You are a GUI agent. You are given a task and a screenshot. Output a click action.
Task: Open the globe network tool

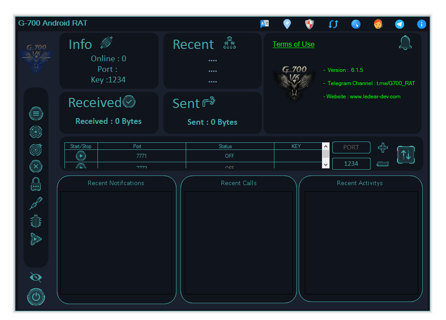pos(356,24)
